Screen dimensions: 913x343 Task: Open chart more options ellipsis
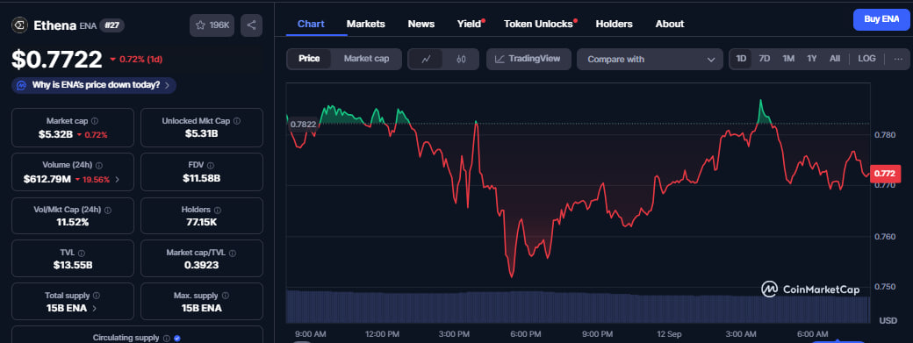[898, 59]
